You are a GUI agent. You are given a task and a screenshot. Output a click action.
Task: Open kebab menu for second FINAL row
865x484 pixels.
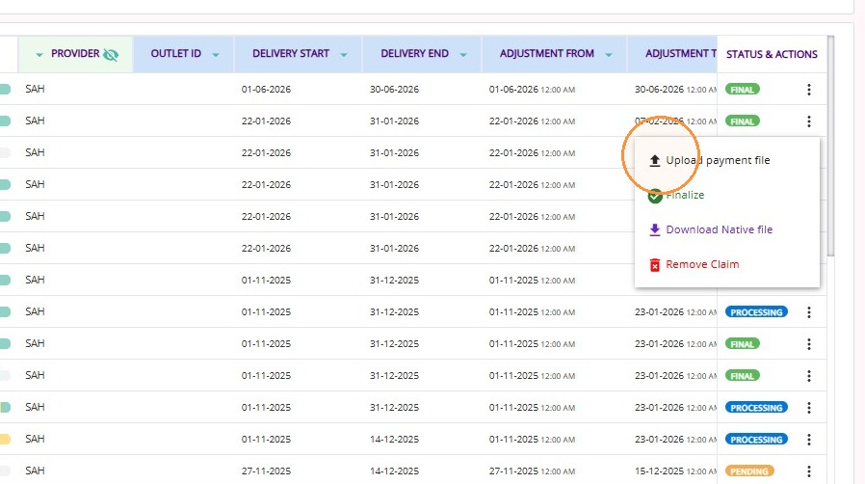point(809,121)
